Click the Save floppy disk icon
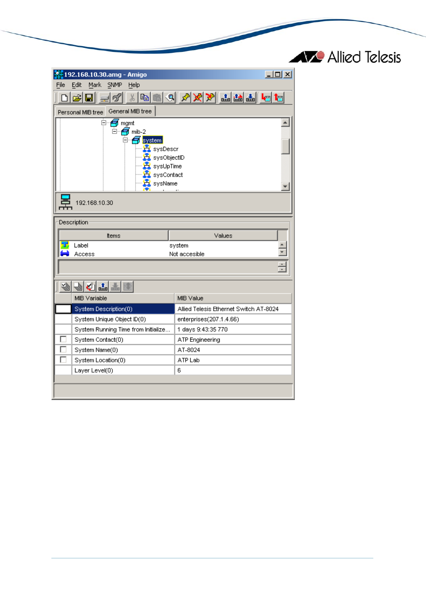The image size is (426, 604). pyautogui.click(x=89, y=98)
